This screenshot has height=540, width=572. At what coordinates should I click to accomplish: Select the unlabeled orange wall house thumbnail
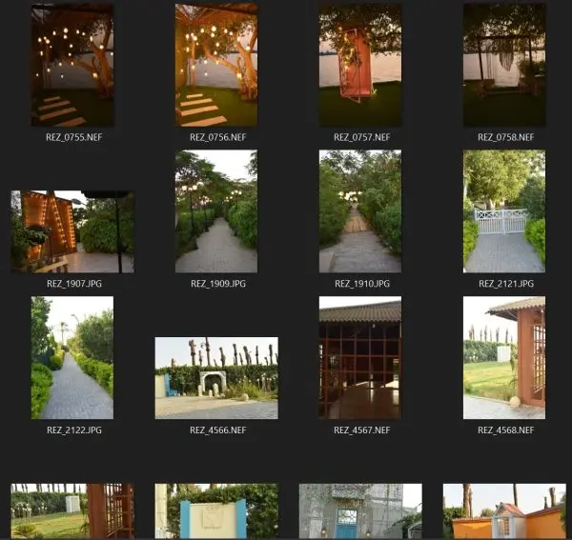504,511
